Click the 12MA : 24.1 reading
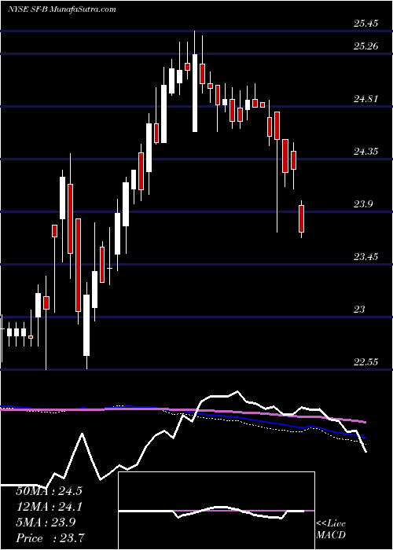The image size is (393, 550). (49, 507)
